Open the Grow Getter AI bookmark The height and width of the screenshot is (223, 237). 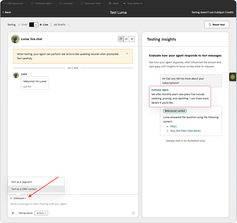(133, 3)
